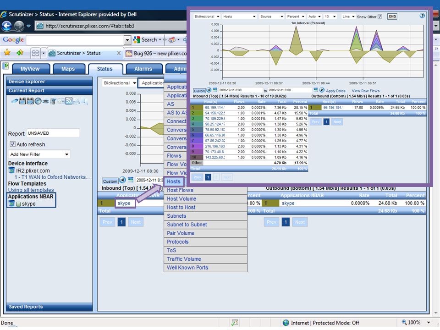This screenshot has height=330, width=440.
Task: Click the second floppy-disk save icon in Current Report
Action: (30, 101)
